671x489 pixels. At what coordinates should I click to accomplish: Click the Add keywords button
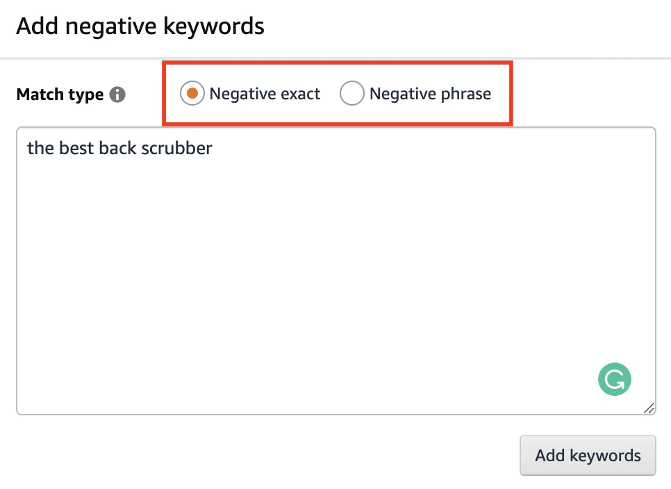(588, 455)
